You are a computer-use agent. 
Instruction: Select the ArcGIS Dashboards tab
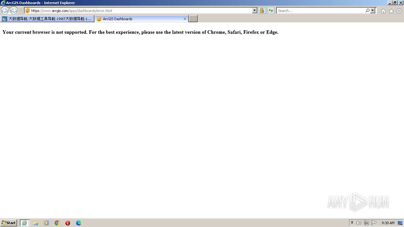click(x=141, y=19)
